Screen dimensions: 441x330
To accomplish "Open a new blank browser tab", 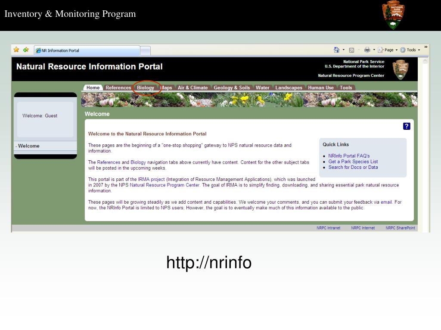I will [x=145, y=51].
